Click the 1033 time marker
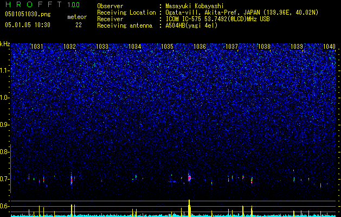This screenshot has height=217, width=341. click(102, 47)
